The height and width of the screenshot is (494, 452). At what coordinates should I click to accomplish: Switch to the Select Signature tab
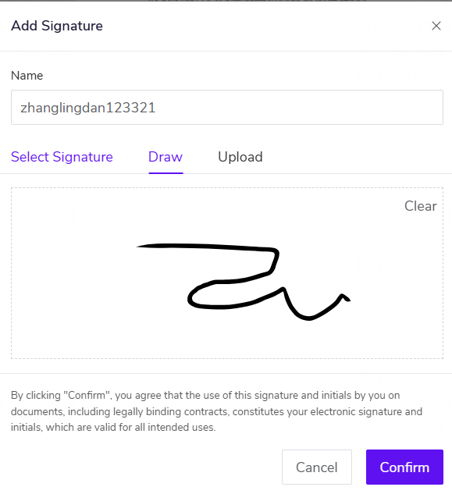(x=62, y=157)
